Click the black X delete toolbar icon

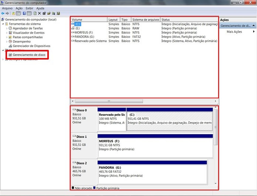coord(39,13)
